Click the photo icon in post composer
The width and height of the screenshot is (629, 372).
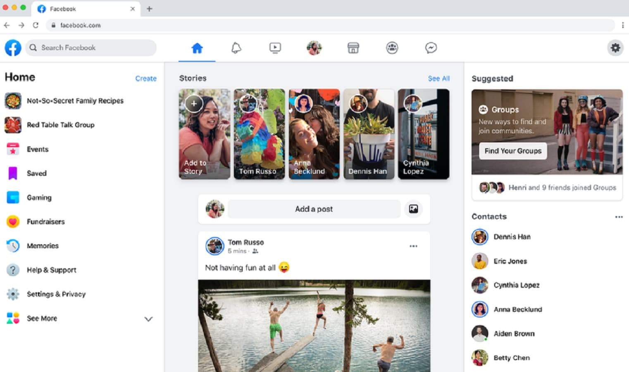[413, 209]
